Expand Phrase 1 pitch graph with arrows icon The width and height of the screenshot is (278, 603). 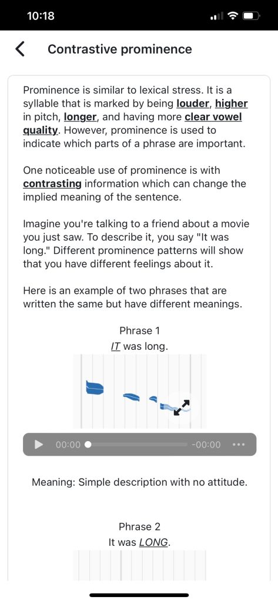tap(182, 407)
